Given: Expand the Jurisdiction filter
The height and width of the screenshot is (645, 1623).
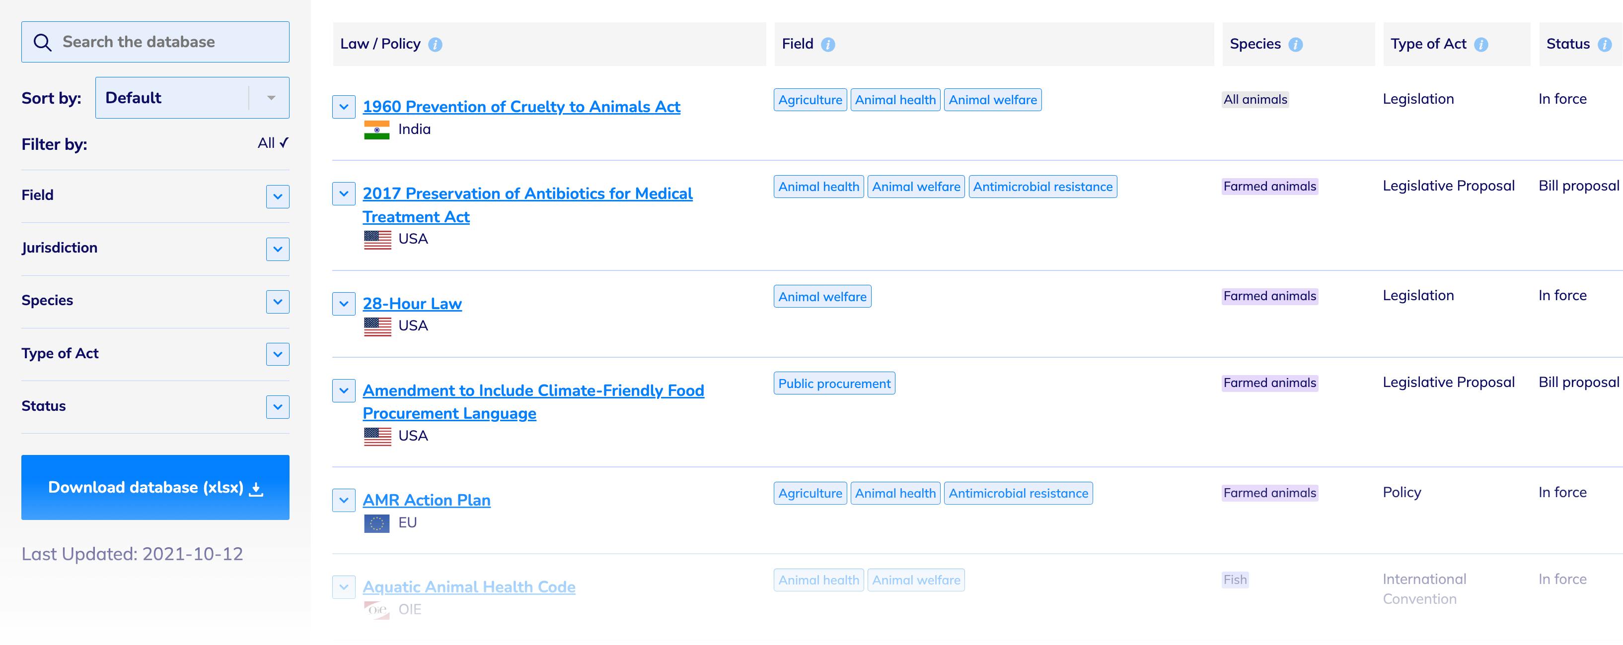Looking at the screenshot, I should tap(277, 249).
